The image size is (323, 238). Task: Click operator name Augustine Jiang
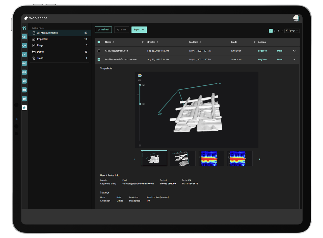[x=108, y=184]
